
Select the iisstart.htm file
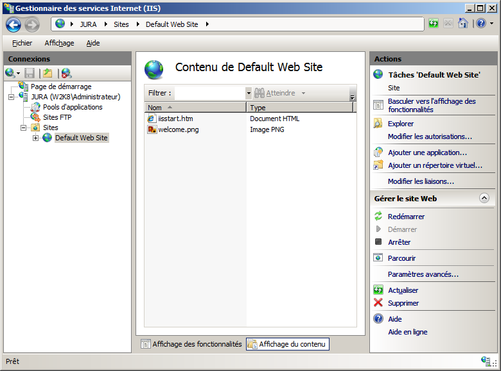(175, 119)
